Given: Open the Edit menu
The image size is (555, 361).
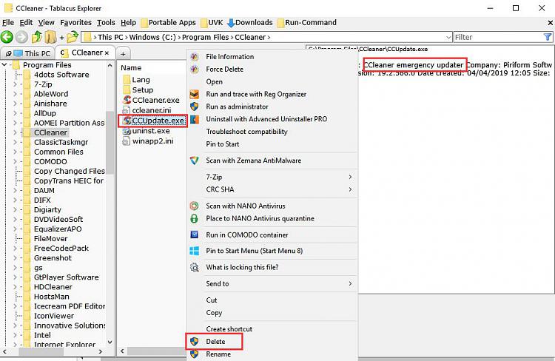Looking at the screenshot, I should click(x=26, y=23).
